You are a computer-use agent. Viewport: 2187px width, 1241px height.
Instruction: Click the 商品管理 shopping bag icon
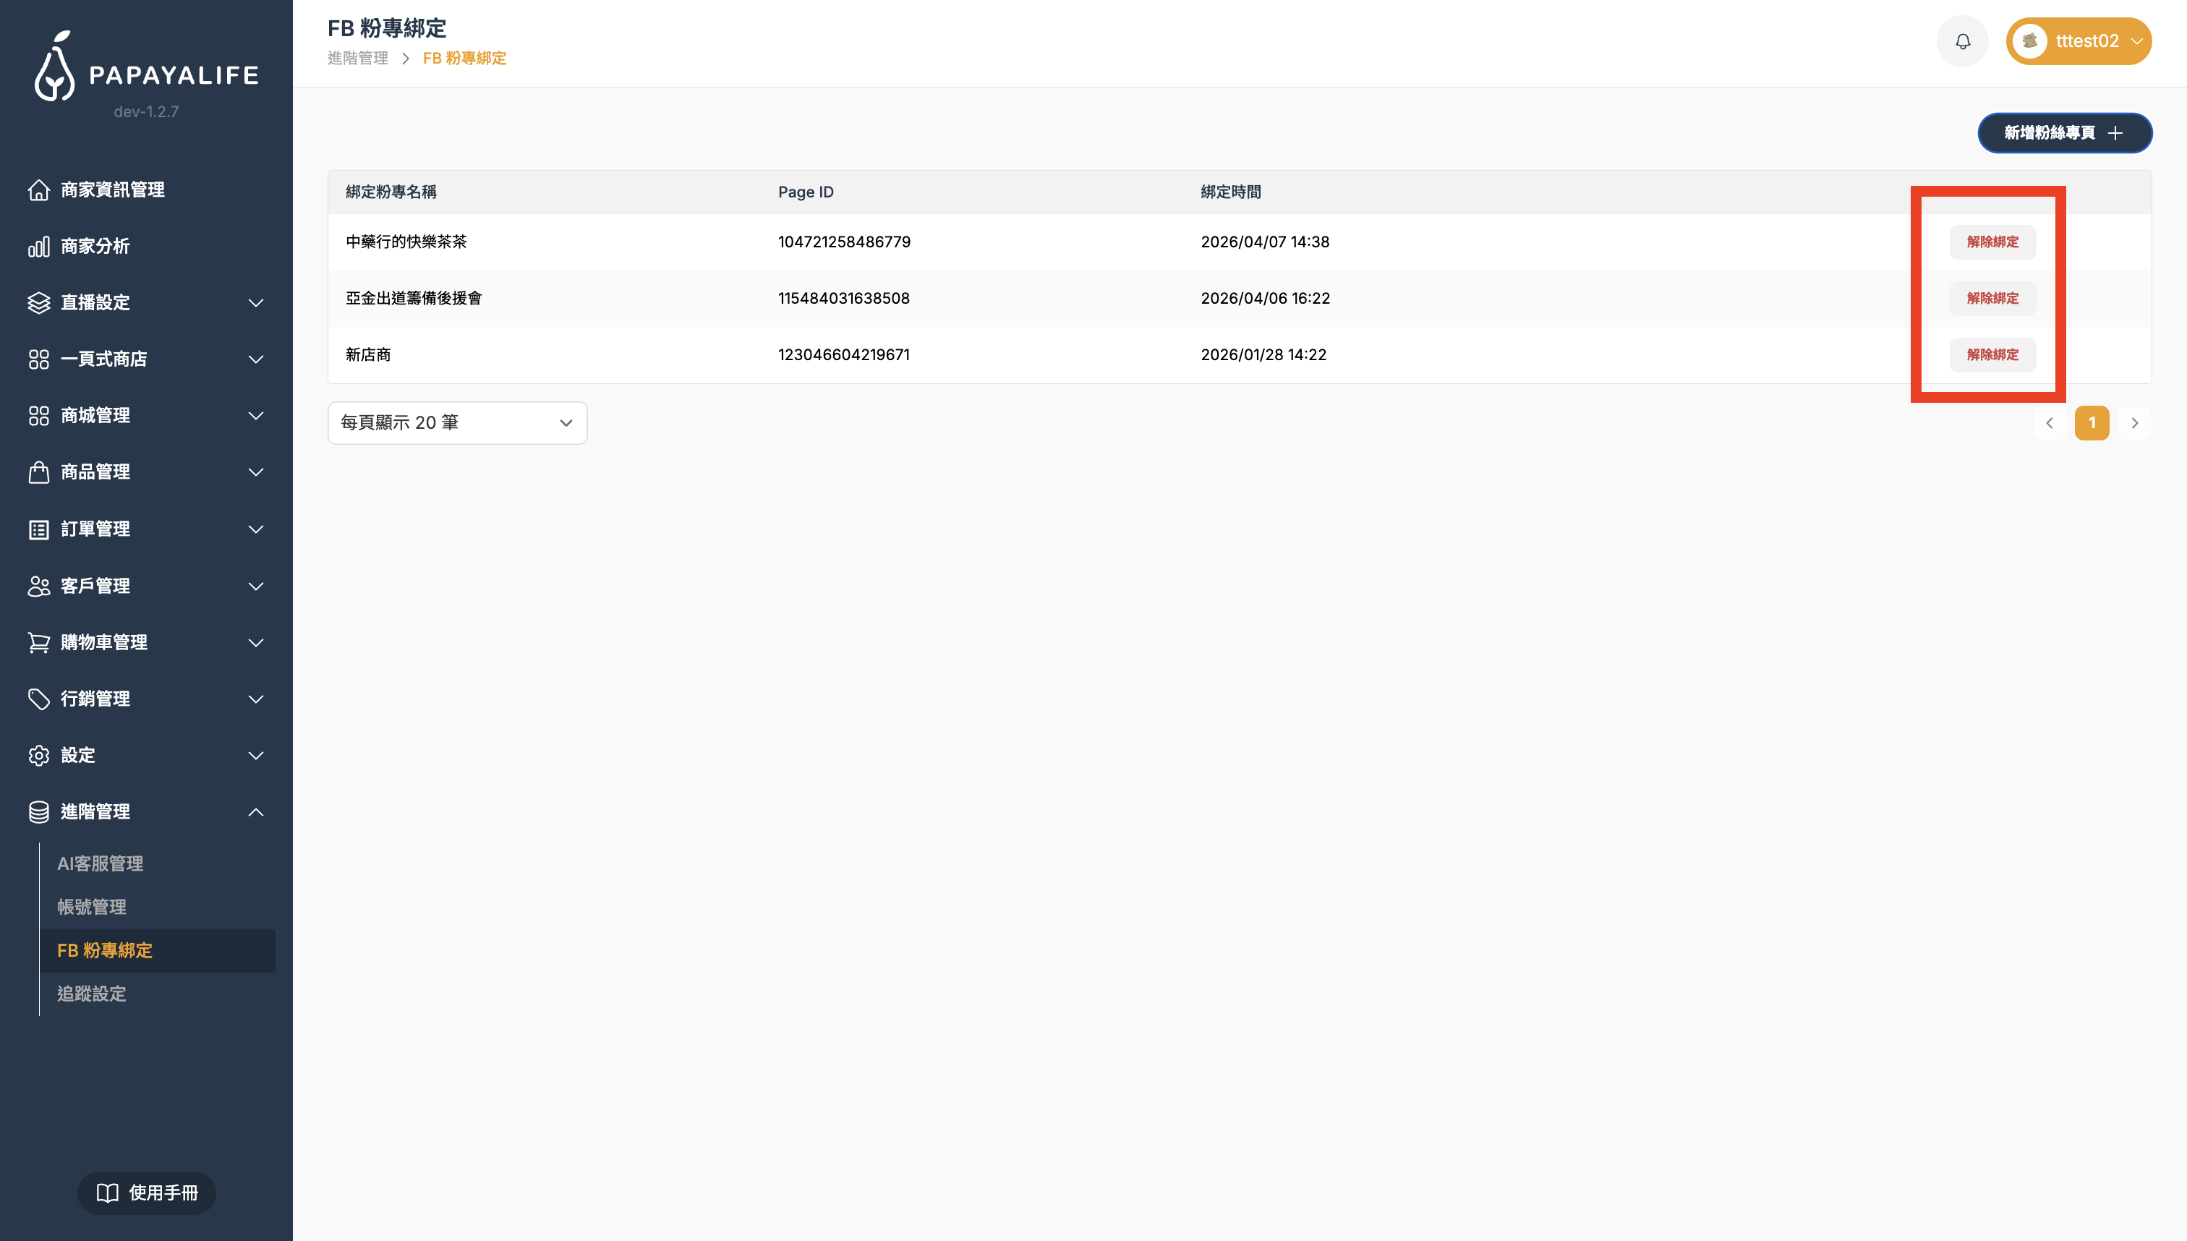click(x=38, y=472)
